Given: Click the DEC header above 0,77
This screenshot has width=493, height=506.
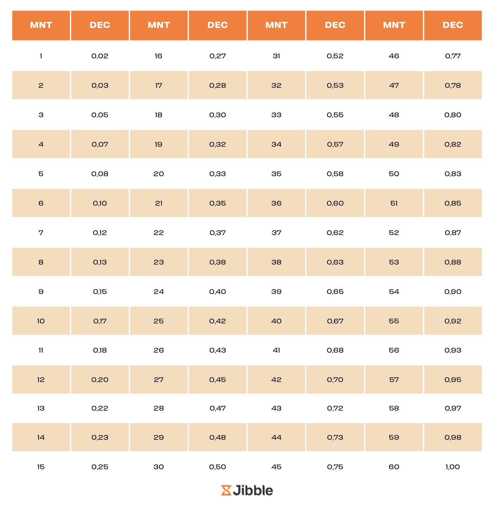Looking at the screenshot, I should [x=453, y=25].
